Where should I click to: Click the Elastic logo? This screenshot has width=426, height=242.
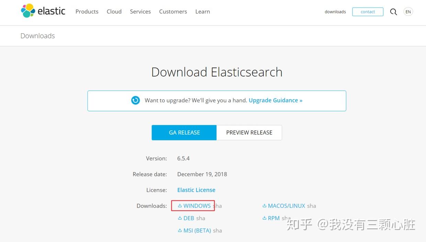[x=43, y=11]
